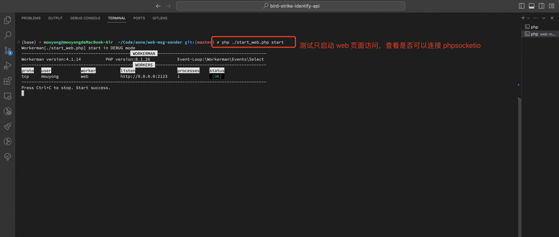Open terminal panel more actions menu
Image resolution: width=559 pixels, height=237 pixels.
[x=536, y=18]
